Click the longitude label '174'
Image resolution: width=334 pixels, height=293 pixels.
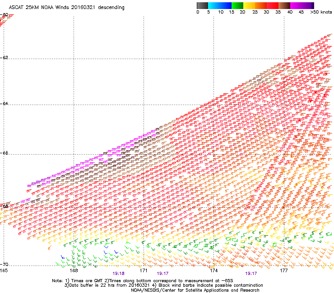[x=213, y=270]
